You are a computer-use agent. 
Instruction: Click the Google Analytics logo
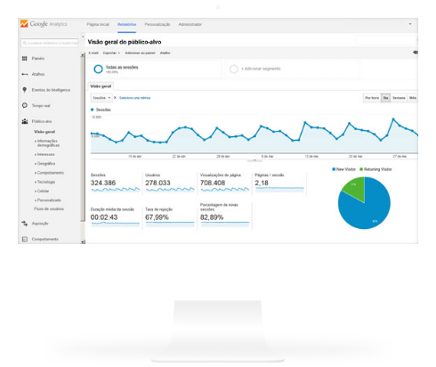click(44, 24)
